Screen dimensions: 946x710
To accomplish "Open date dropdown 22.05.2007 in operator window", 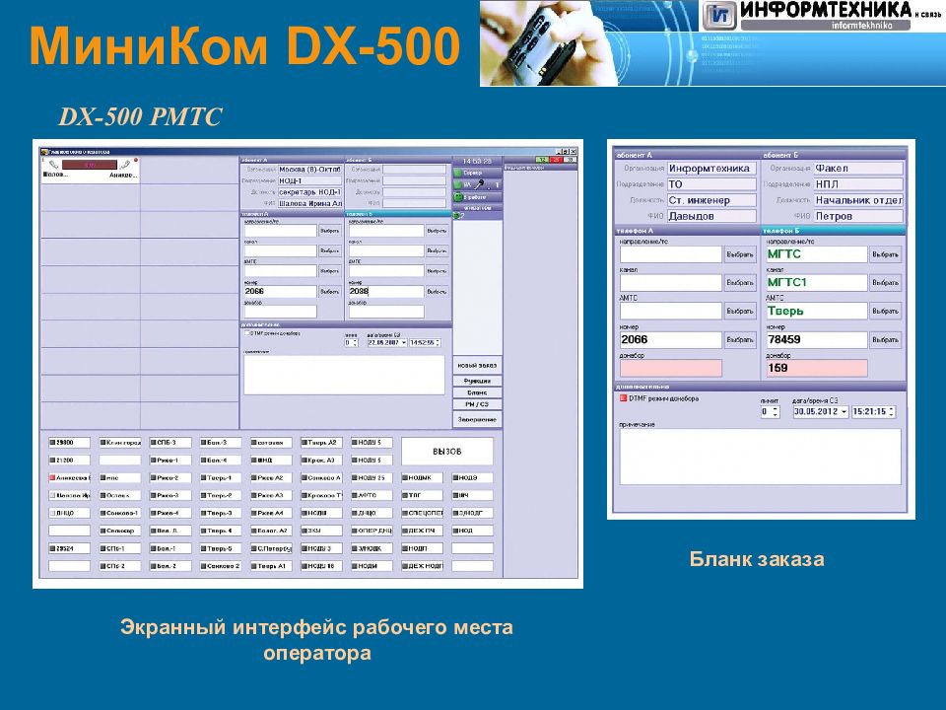I will pos(403,343).
